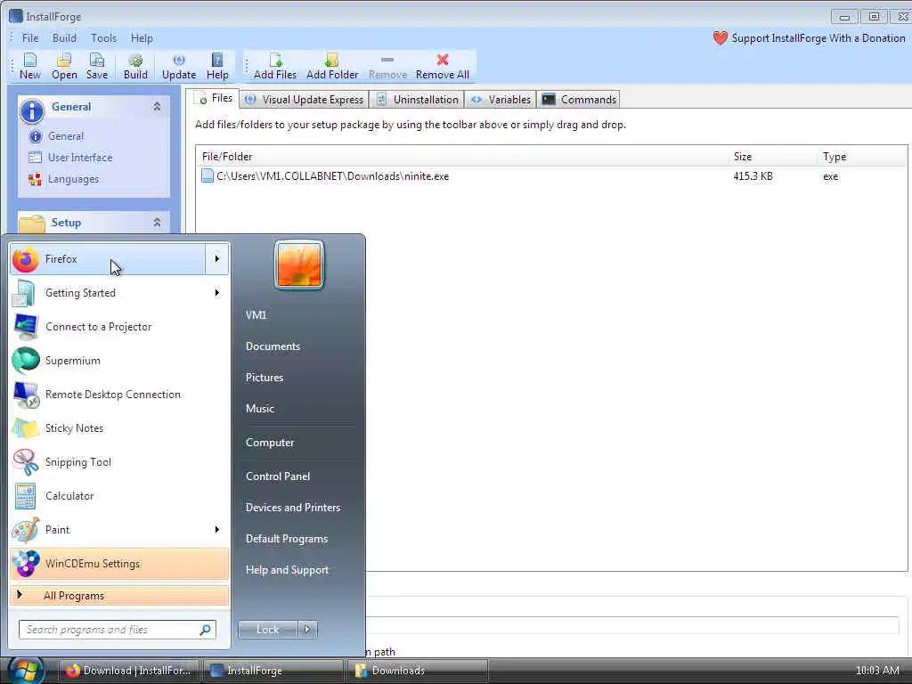Click the user account picture thumbnail
Screen dimensions: 912x684
click(x=299, y=265)
